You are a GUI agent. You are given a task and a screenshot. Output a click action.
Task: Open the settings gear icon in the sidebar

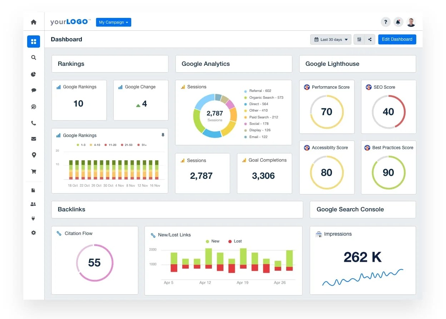point(34,233)
